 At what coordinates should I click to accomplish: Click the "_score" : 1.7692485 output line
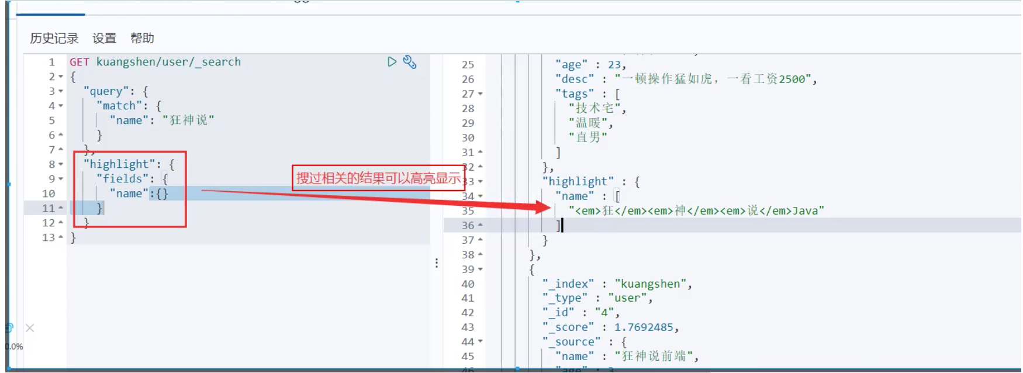point(610,327)
